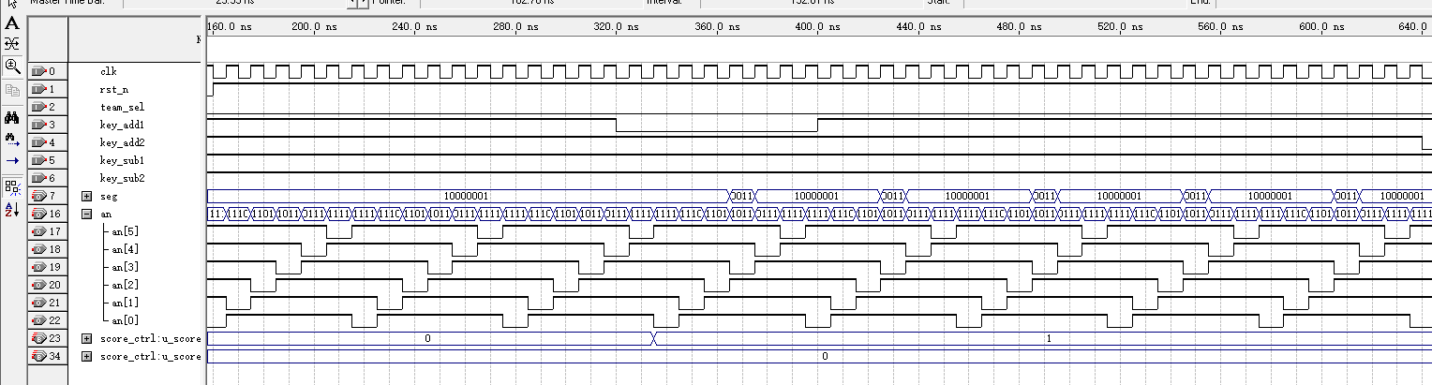Collapse the an bus group
Image resolution: width=1432 pixels, height=385 pixels.
point(86,214)
